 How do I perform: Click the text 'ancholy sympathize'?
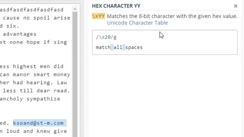(30, 99)
